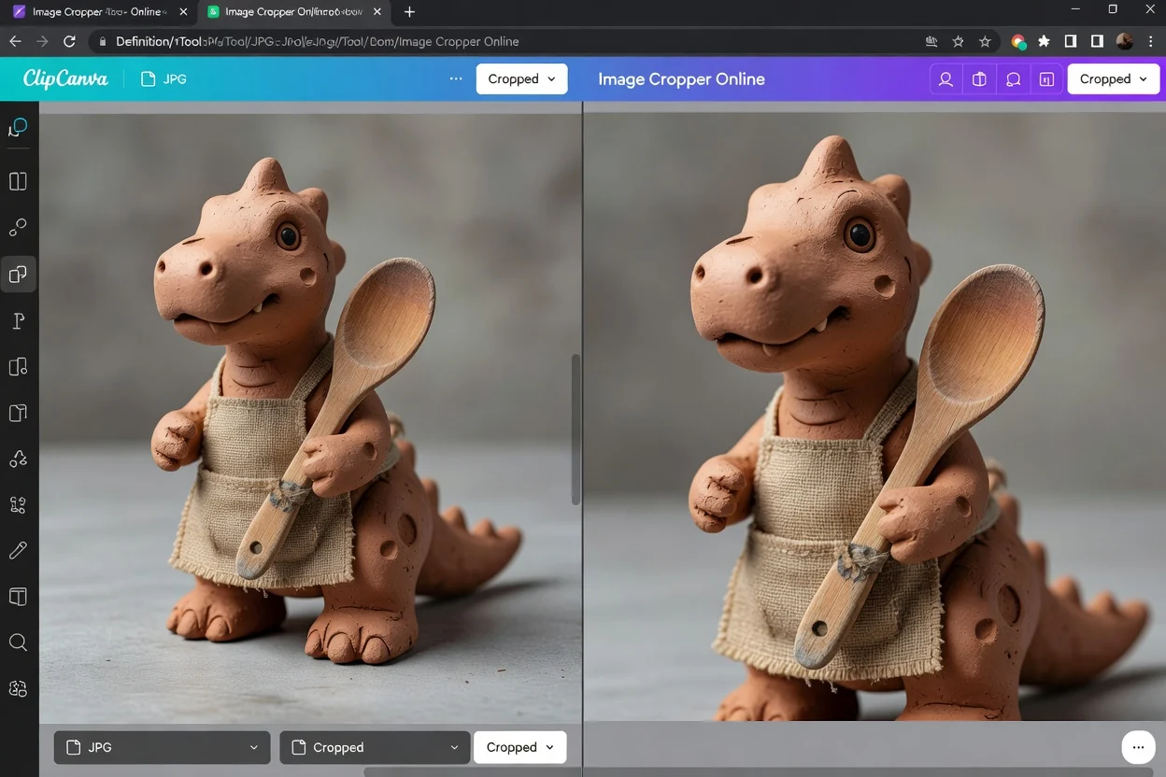Expand the Cropped dropdown at the far right header

[x=1114, y=79]
